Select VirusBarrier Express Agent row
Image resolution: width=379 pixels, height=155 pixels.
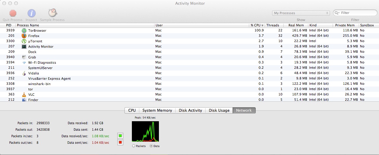190,79
